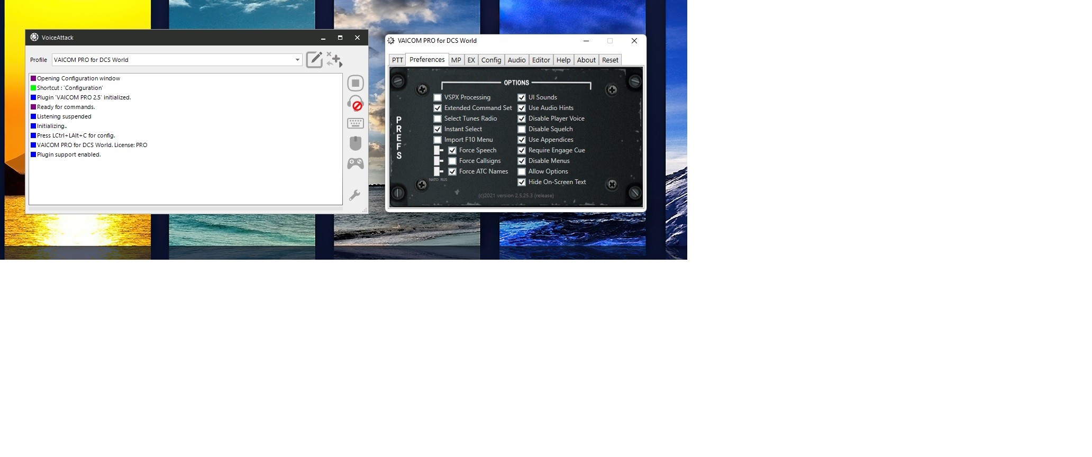Close the VoiceAttack window

point(357,38)
